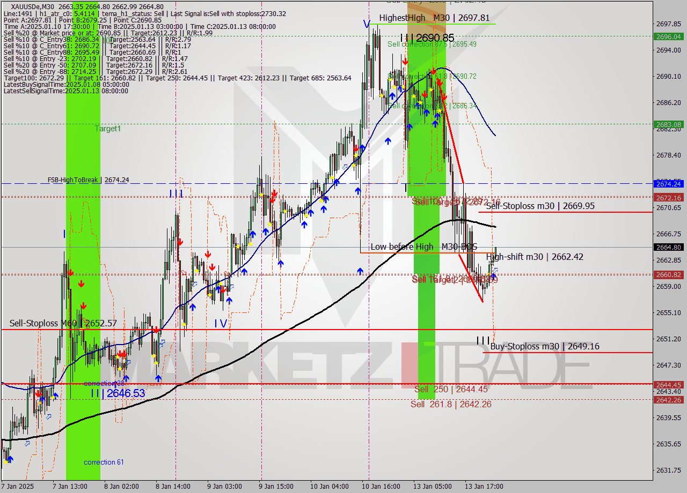Click the Low before High M30-BOS label

(x=423, y=246)
